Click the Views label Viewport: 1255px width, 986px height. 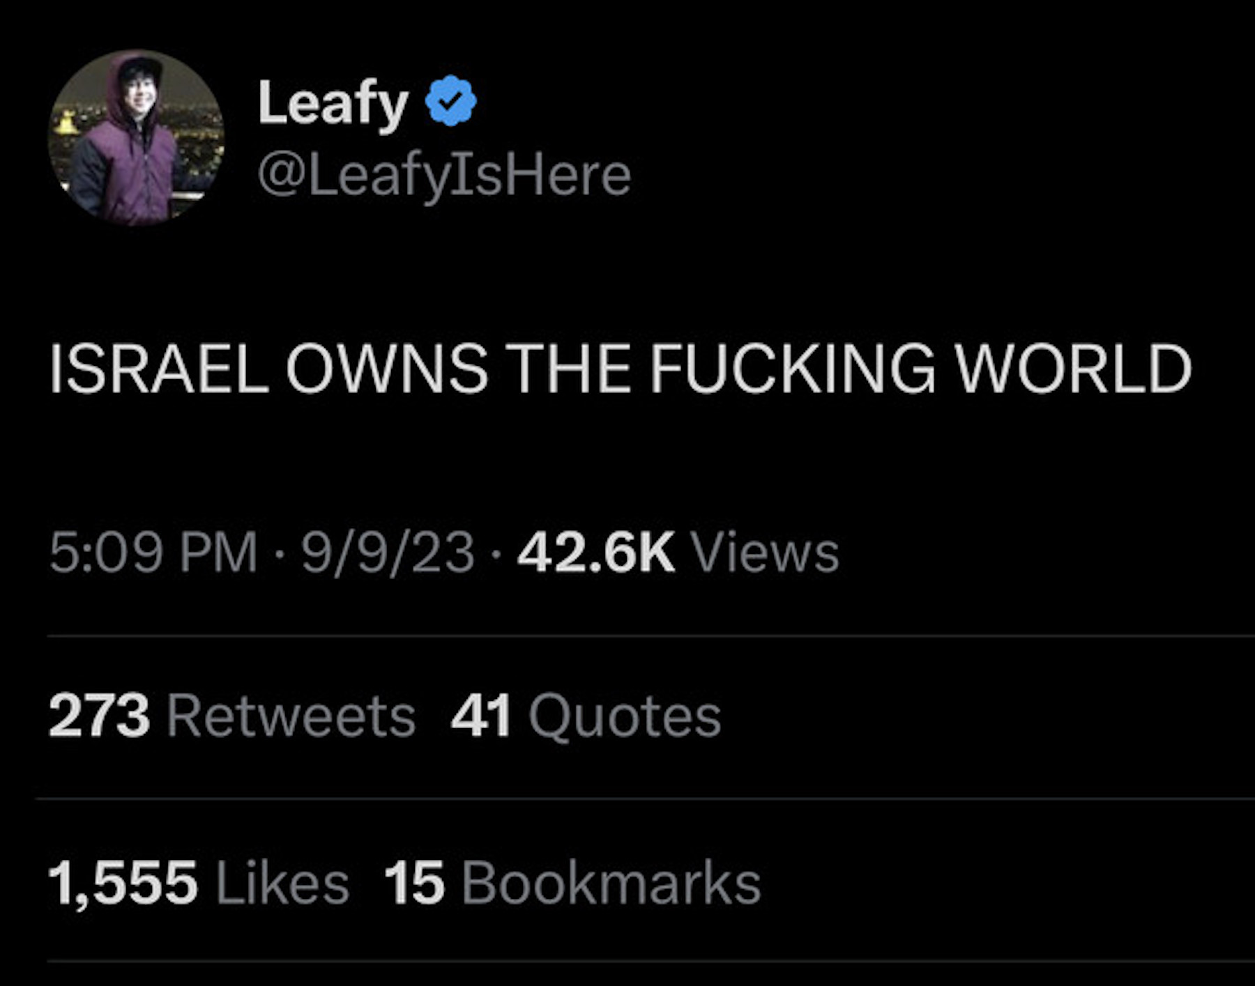[765, 553]
